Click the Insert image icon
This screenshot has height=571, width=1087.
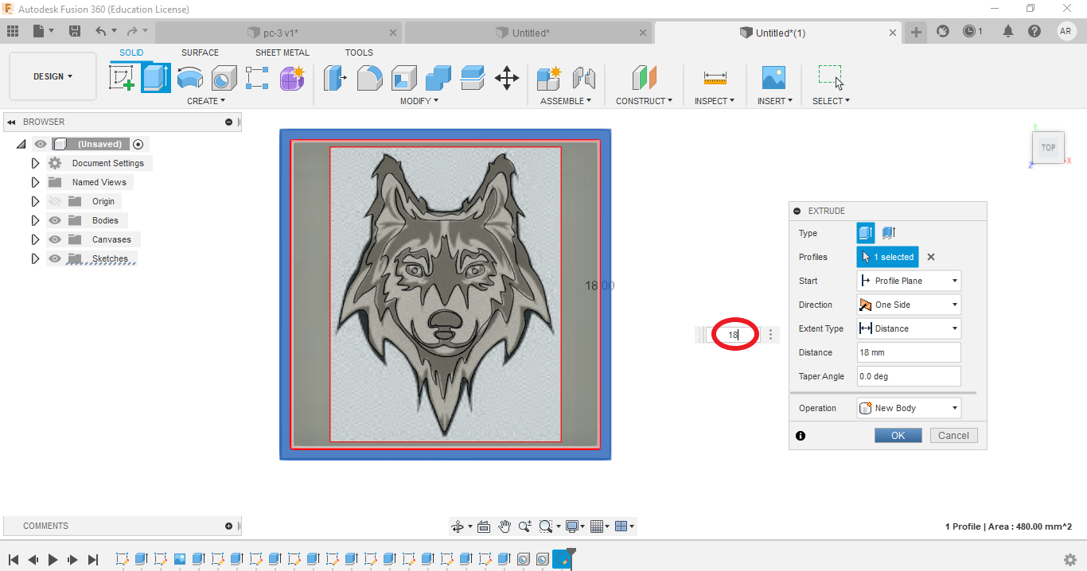[x=773, y=78]
